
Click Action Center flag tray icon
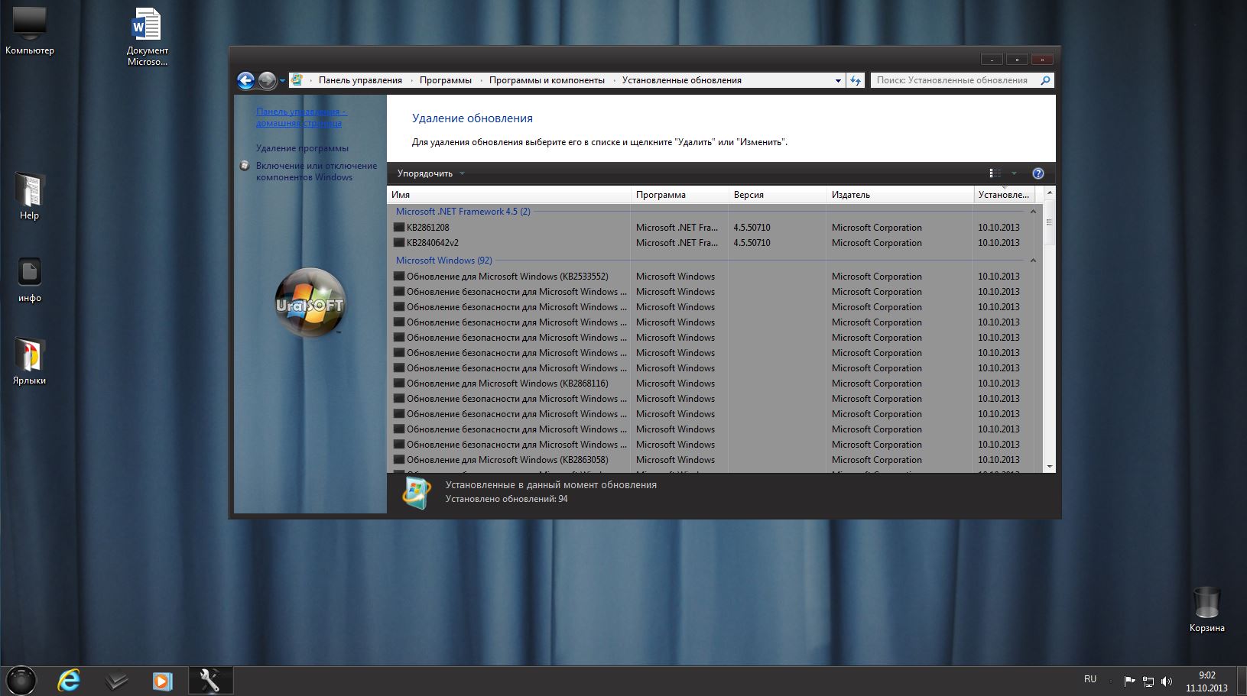point(1129,681)
